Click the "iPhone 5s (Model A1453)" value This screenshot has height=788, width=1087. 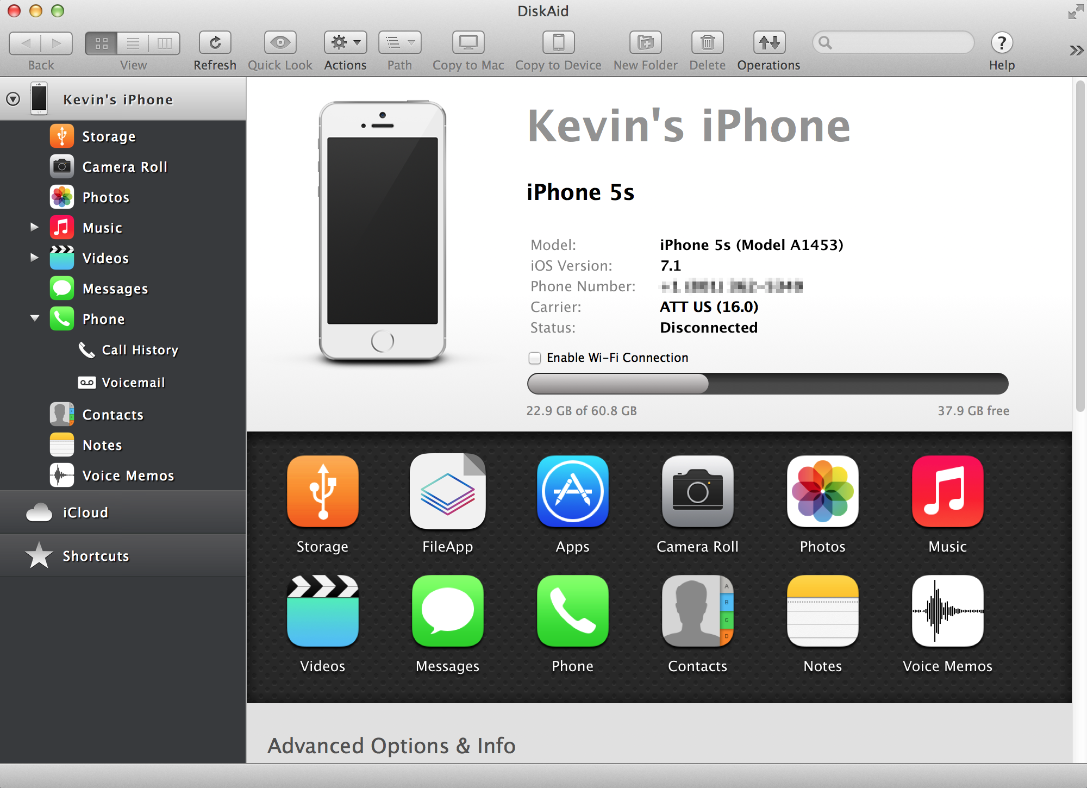click(x=752, y=245)
